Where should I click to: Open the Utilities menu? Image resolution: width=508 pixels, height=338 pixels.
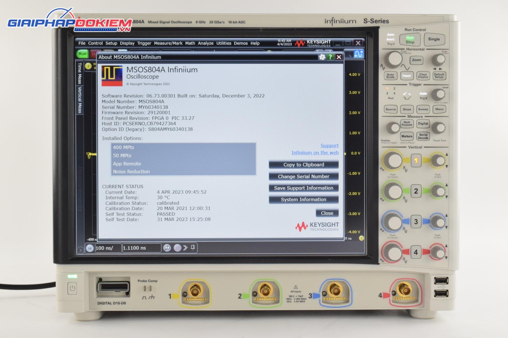[224, 43]
